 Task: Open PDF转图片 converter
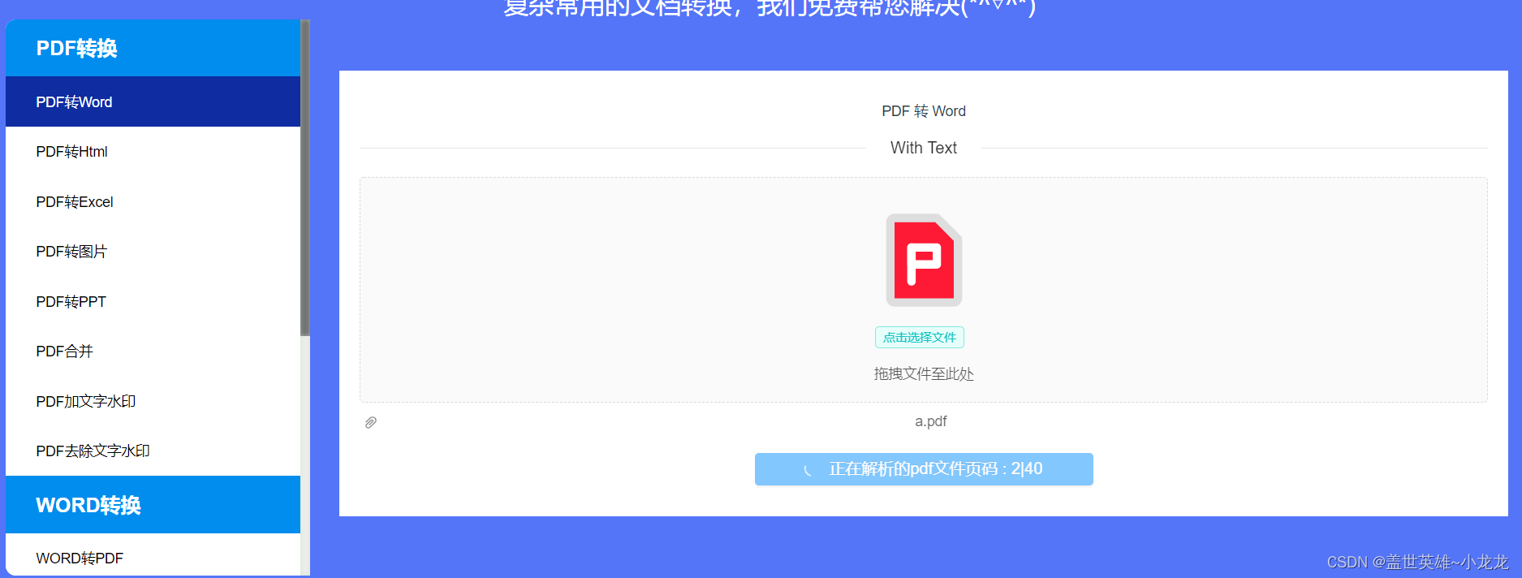click(x=153, y=252)
